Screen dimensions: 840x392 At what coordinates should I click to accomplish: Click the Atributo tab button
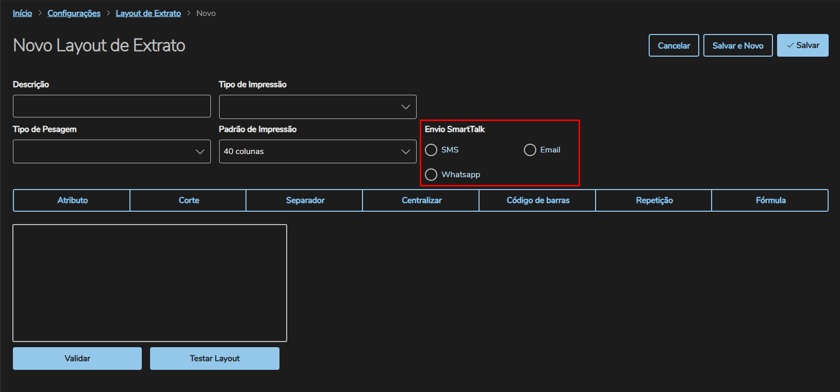pyautogui.click(x=72, y=200)
